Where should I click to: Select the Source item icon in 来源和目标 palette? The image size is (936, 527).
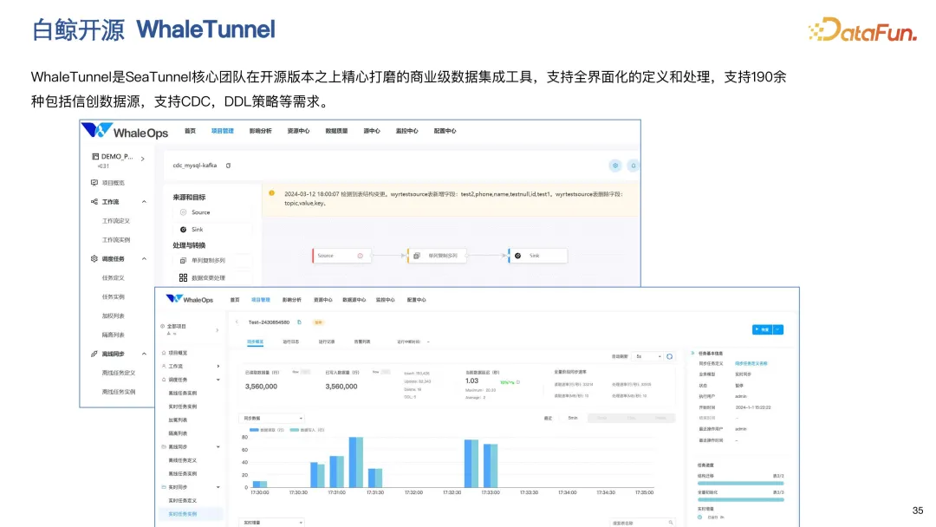coord(183,212)
